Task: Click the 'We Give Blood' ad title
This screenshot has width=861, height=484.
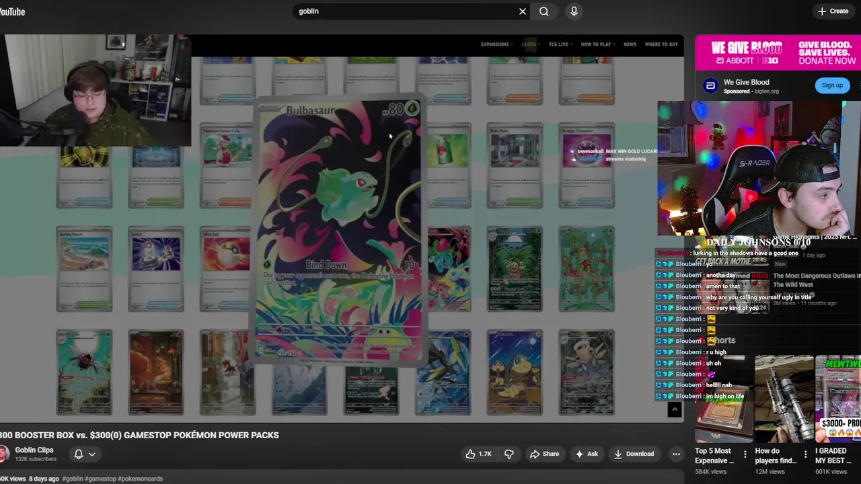Action: coord(746,82)
